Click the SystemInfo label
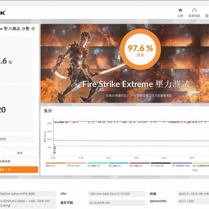This screenshot has width=209, height=209. click(x=158, y=201)
